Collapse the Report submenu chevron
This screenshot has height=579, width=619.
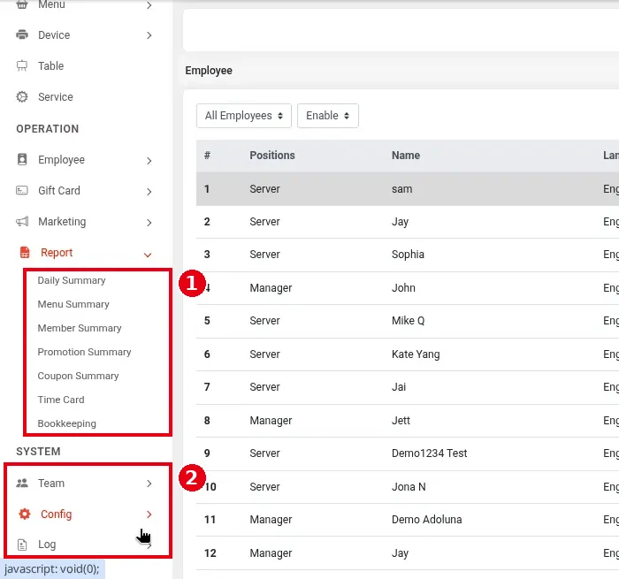(148, 255)
